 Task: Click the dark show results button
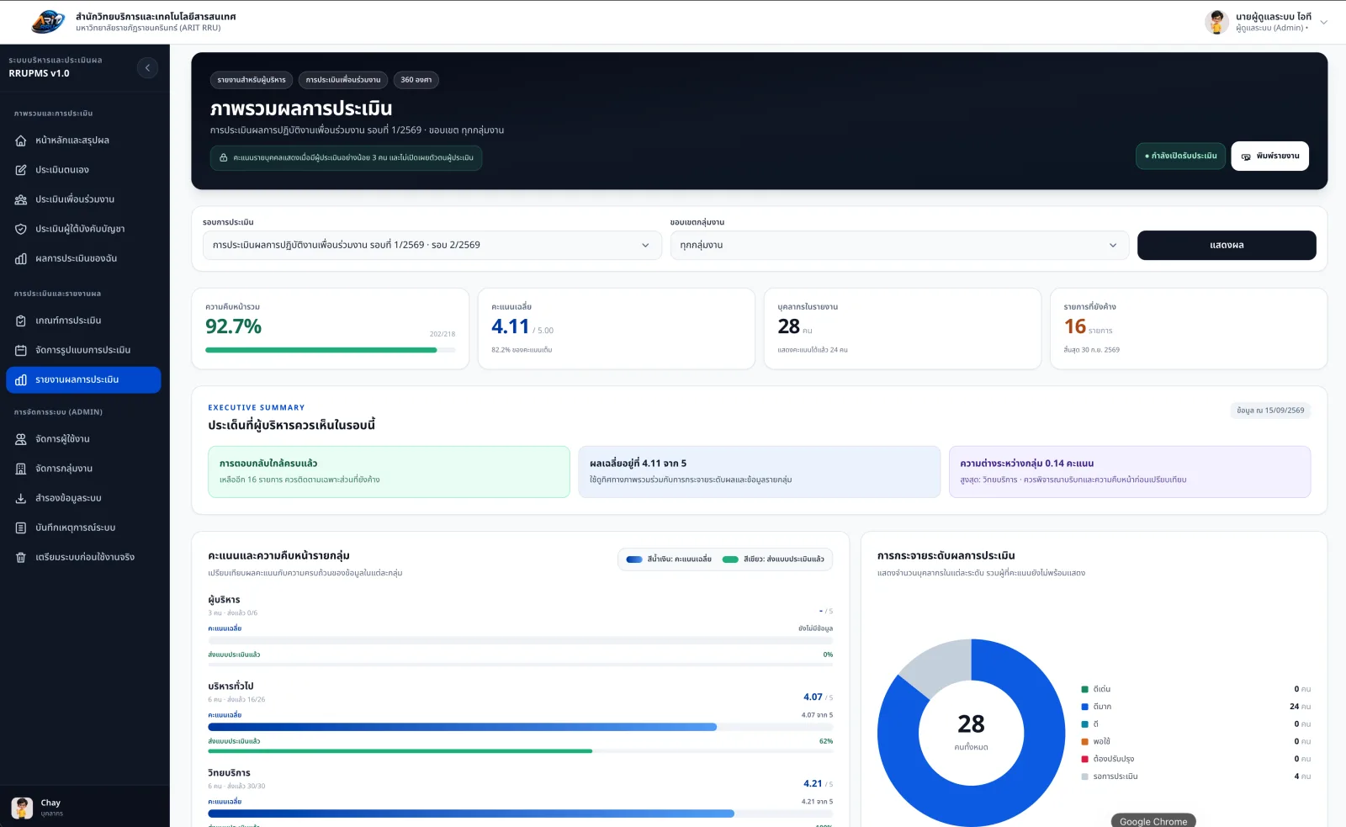[1227, 245]
